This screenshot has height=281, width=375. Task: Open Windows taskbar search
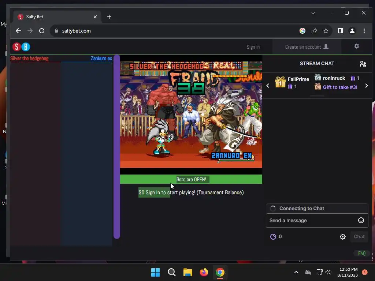(171, 272)
